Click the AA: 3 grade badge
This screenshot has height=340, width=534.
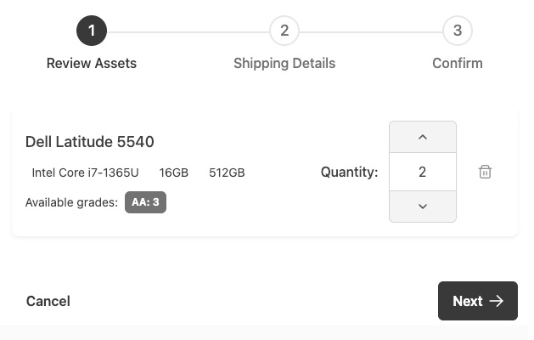(145, 202)
